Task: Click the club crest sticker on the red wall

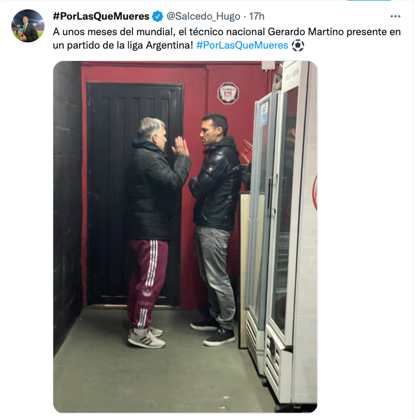Action: click(228, 93)
